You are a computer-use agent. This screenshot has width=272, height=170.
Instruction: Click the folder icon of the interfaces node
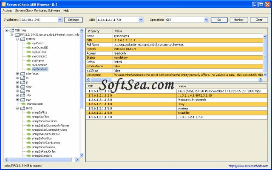tap(23, 74)
